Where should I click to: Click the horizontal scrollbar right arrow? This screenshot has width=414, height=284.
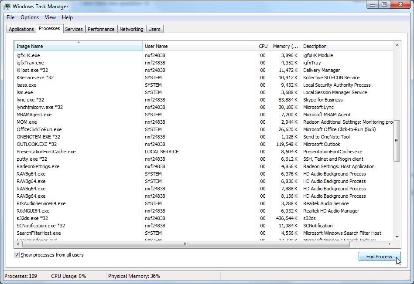[390, 244]
